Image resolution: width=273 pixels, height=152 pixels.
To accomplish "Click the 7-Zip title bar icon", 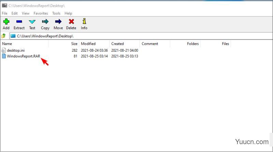I will [4, 5].
